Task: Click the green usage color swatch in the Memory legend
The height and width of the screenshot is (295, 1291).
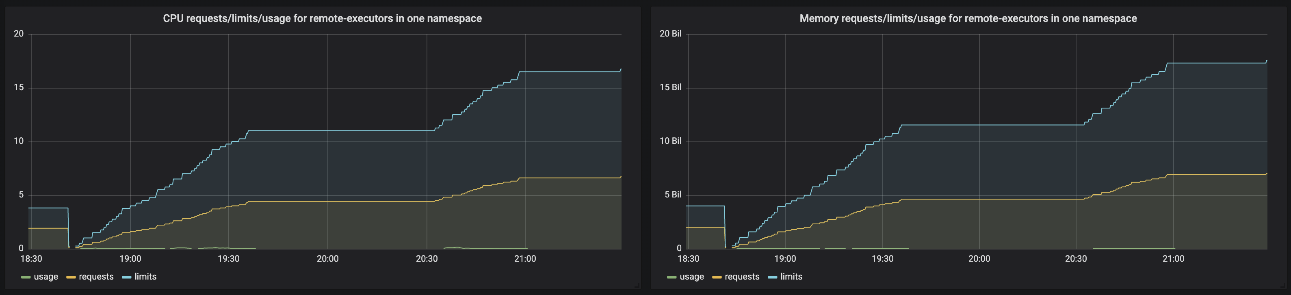Action: pos(671,278)
